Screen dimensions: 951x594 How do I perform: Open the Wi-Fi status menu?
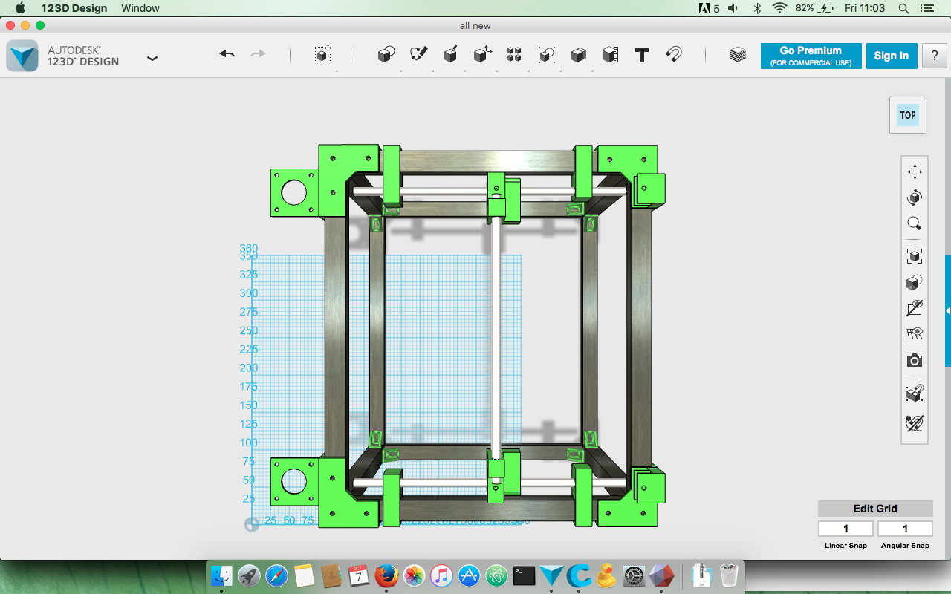pos(779,8)
